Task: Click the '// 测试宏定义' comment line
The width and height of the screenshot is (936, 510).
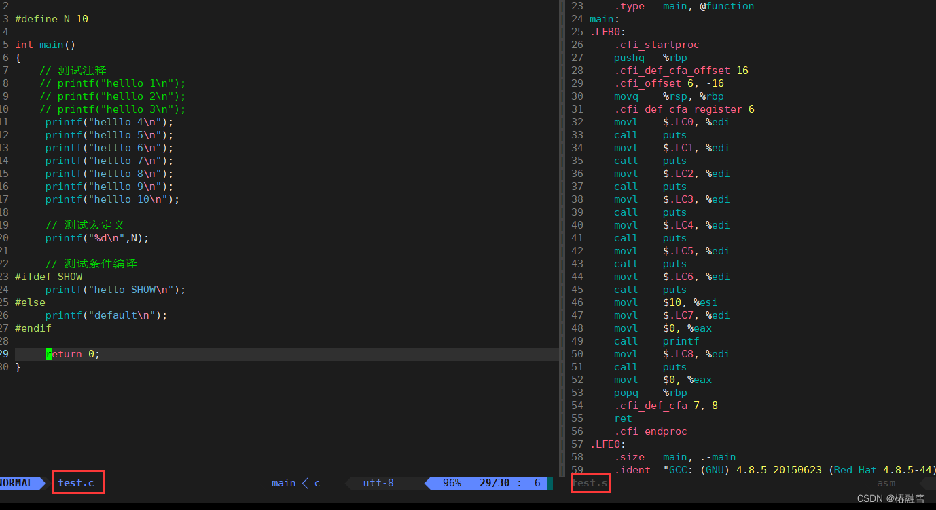Action: click(85, 225)
